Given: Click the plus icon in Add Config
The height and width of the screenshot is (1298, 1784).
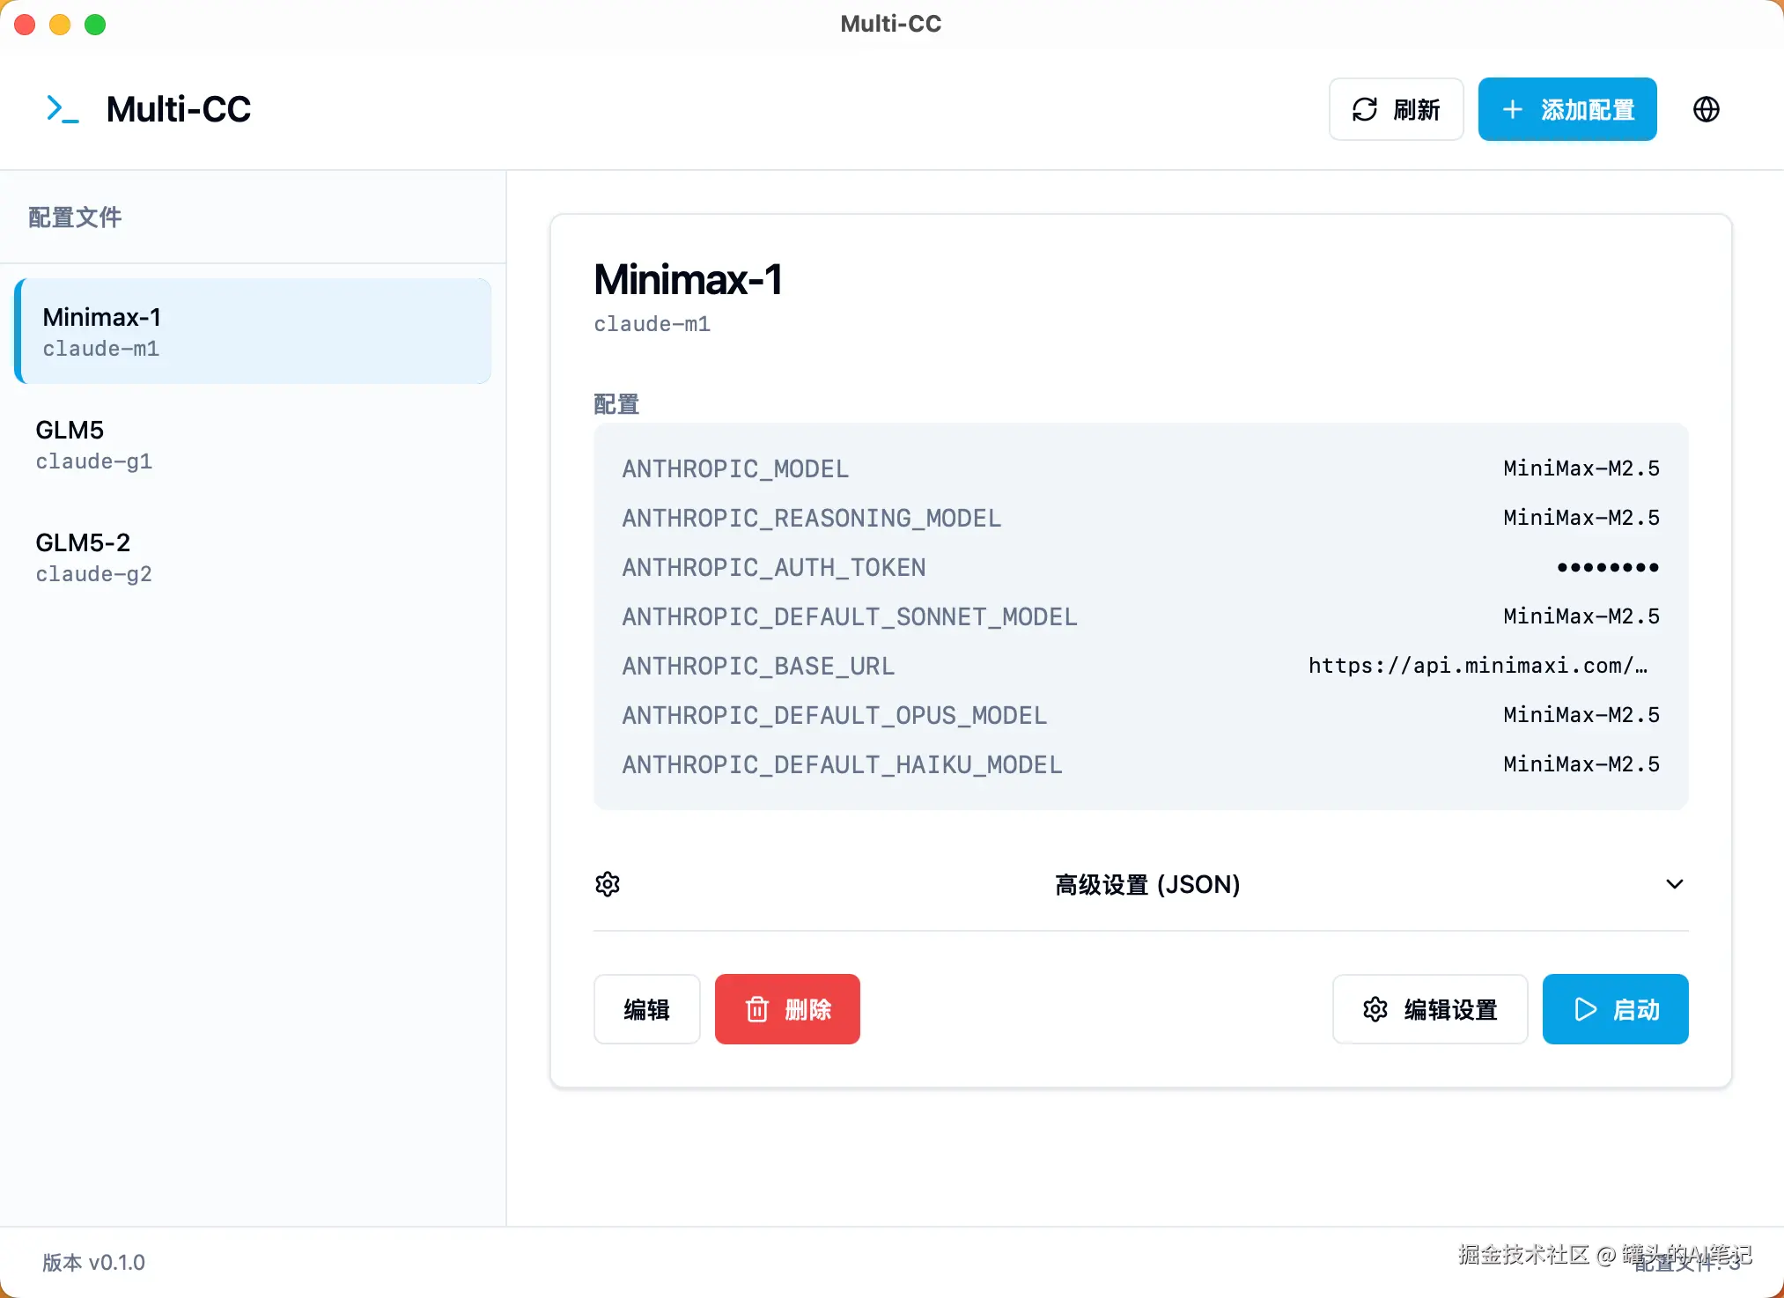Looking at the screenshot, I should coord(1512,109).
